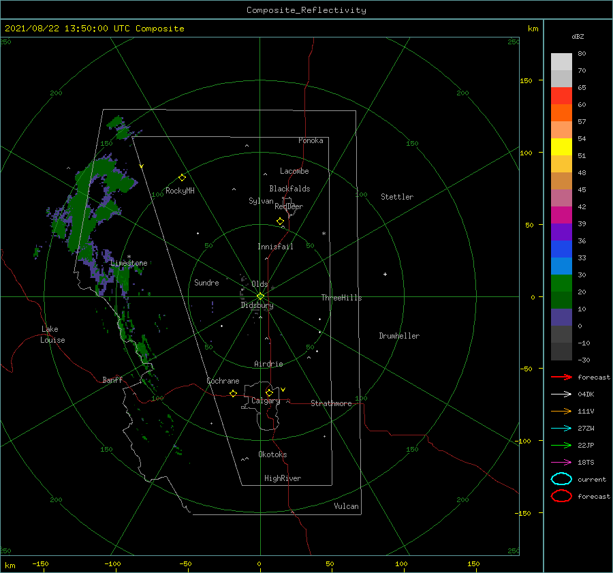The image size is (613, 573).
Task: Select the bright yellow 51–54 dBZ swatch
Action: pyautogui.click(x=561, y=147)
